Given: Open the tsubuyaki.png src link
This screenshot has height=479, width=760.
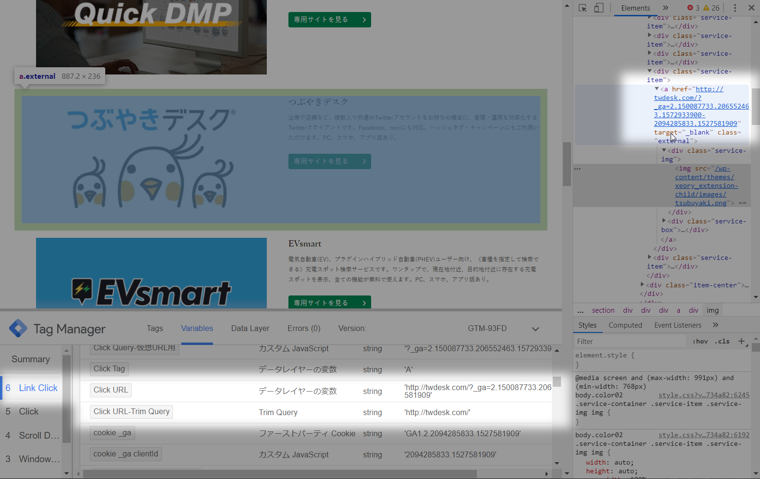Looking at the screenshot, I should (706, 186).
